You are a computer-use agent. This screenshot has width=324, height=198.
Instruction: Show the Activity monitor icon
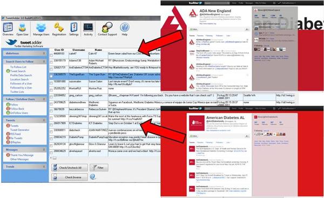click(x=88, y=29)
